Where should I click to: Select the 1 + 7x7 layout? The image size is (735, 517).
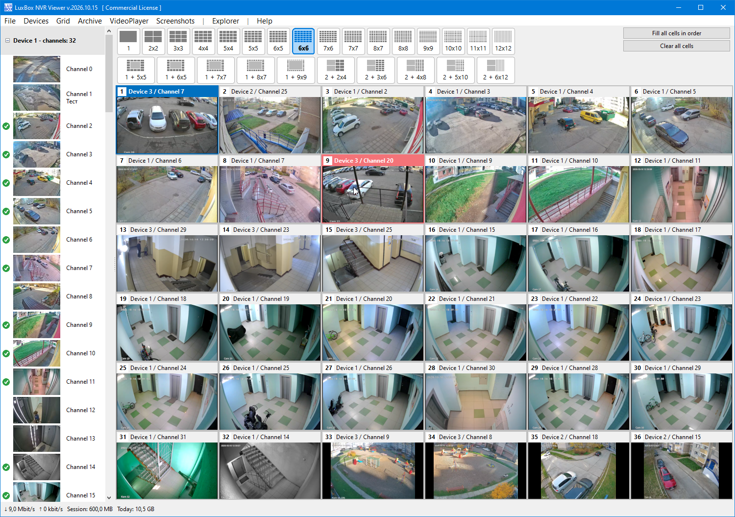coord(216,70)
